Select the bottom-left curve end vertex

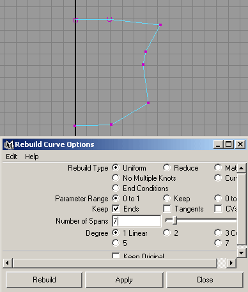pos(75,126)
